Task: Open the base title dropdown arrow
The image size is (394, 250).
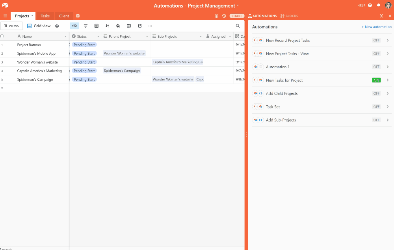Action: (x=238, y=6)
